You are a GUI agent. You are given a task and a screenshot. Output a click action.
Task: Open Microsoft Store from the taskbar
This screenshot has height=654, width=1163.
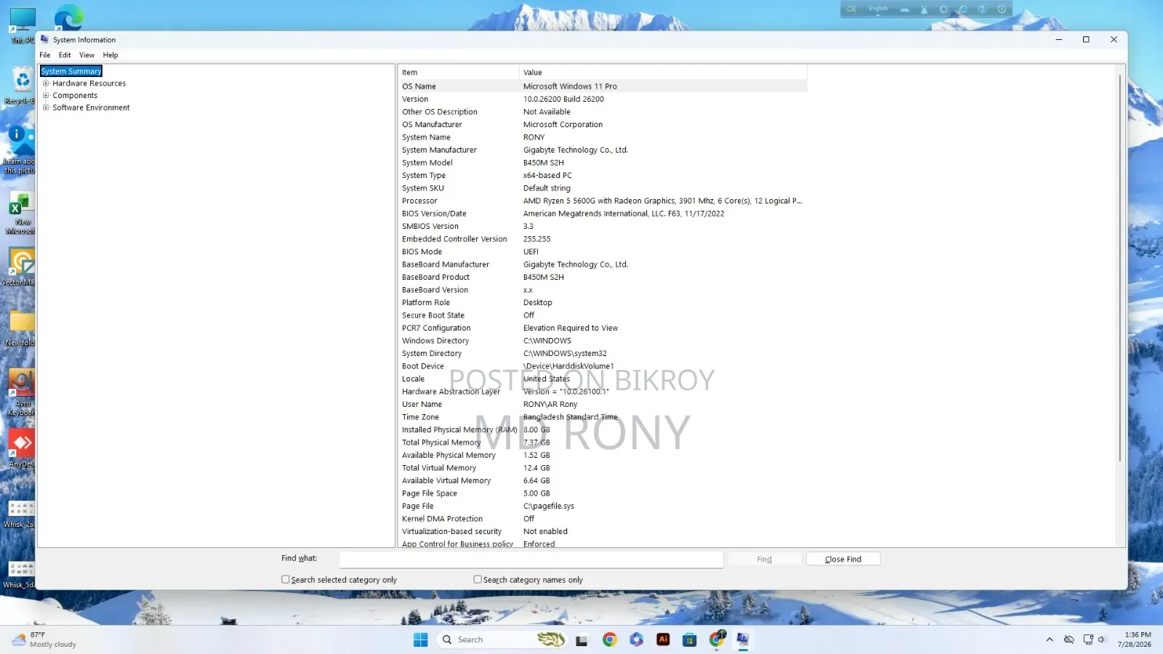(x=690, y=639)
